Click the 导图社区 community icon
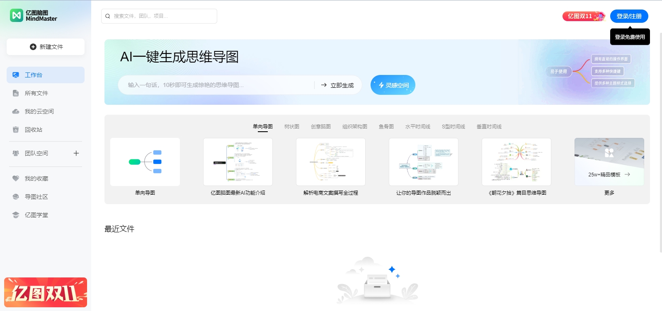This screenshot has height=311, width=662. (x=16, y=197)
